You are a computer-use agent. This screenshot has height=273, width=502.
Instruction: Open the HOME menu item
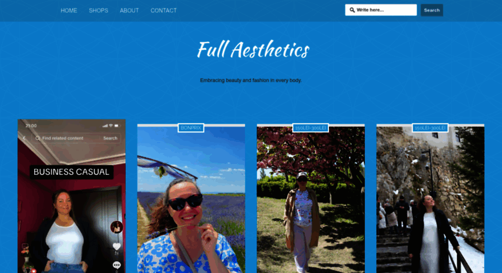69,10
